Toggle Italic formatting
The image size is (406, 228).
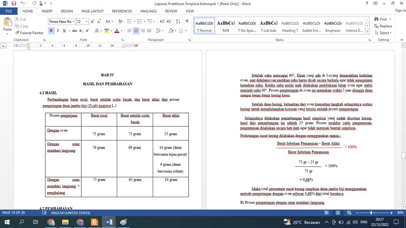[58, 30]
